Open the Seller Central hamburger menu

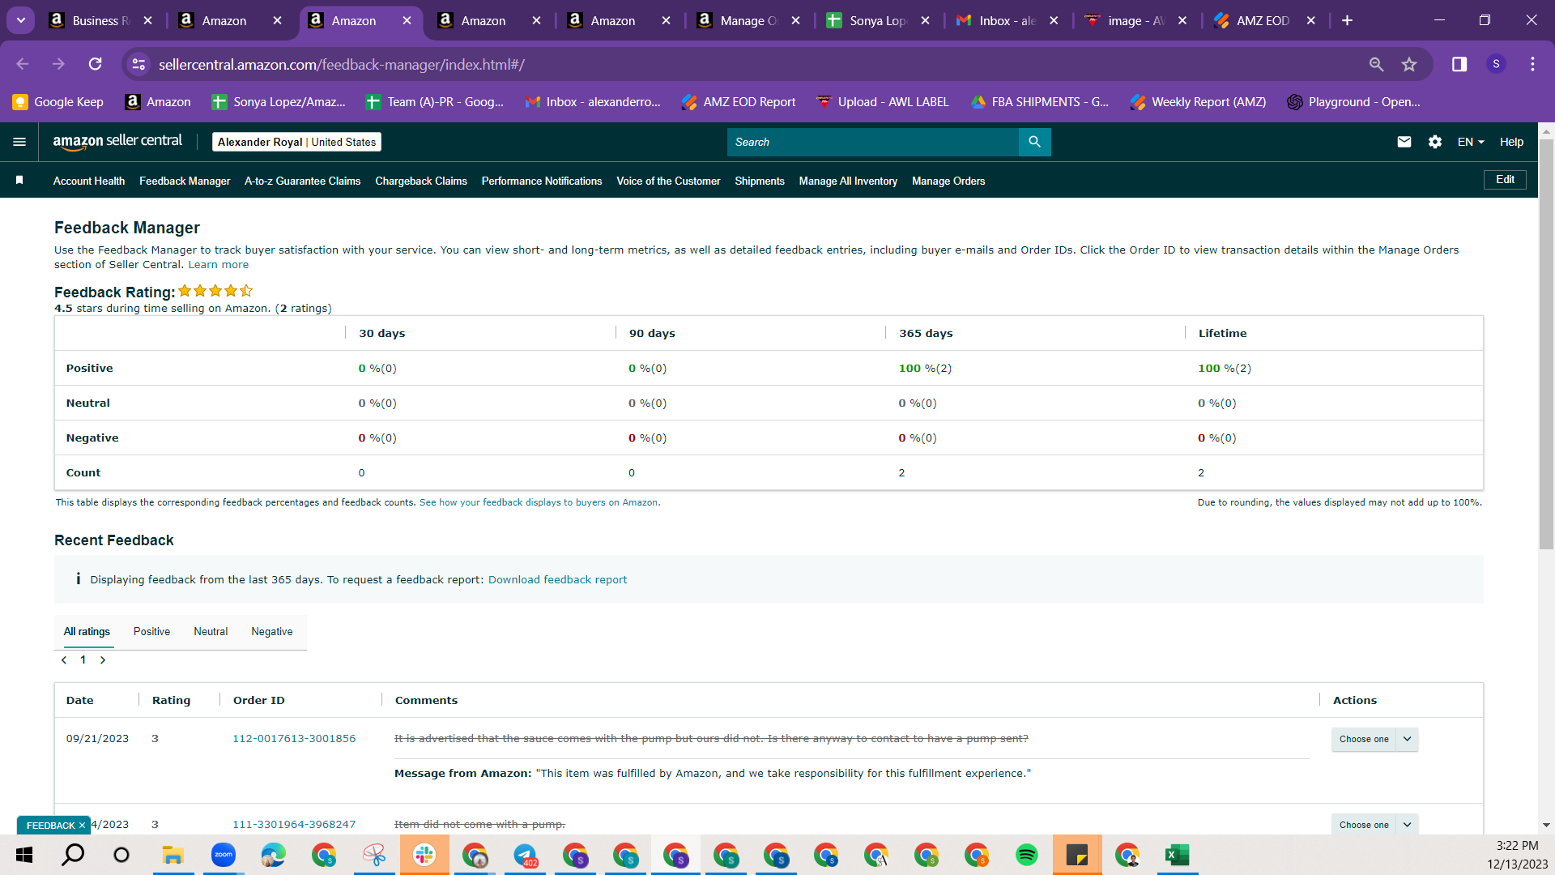pos(19,142)
